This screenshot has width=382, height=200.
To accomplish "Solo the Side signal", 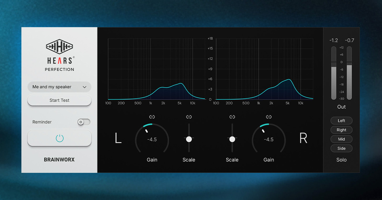I will pyautogui.click(x=341, y=148).
